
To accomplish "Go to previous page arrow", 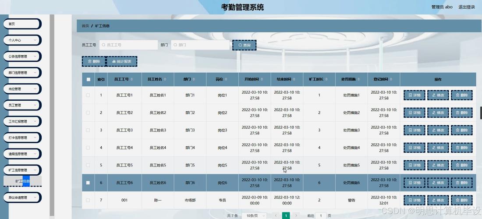I will 276,215.
